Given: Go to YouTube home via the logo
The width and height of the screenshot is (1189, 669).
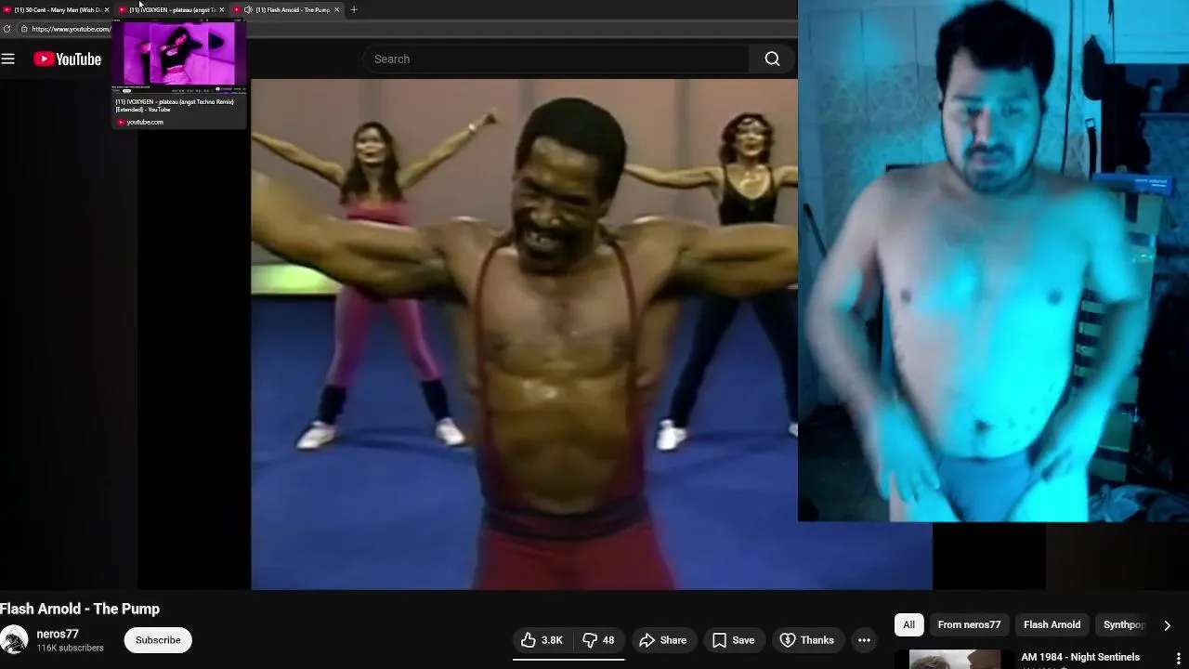Looking at the screenshot, I should (x=67, y=59).
